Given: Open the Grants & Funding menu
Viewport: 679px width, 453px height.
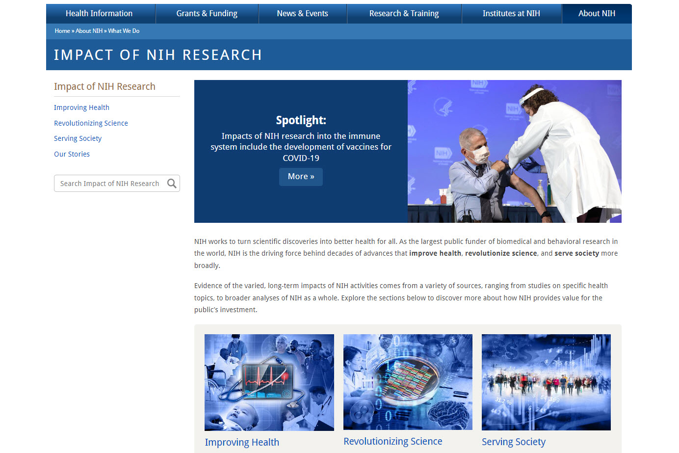Looking at the screenshot, I should (x=207, y=13).
